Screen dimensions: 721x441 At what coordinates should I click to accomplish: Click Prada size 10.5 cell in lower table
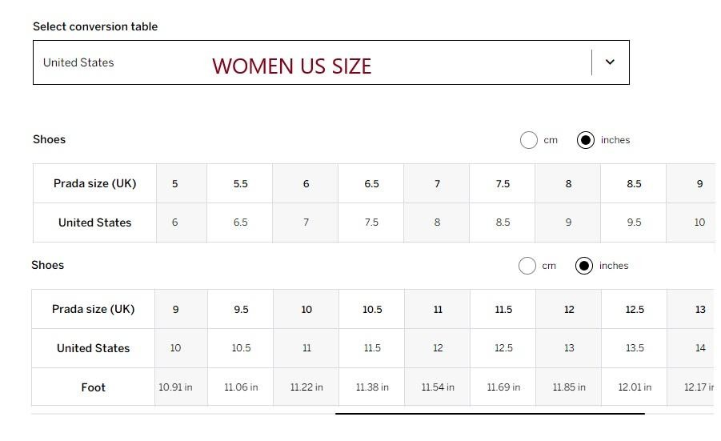tap(372, 310)
